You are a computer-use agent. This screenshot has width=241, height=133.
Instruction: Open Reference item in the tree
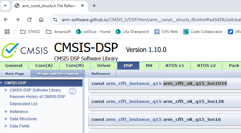click(19, 112)
